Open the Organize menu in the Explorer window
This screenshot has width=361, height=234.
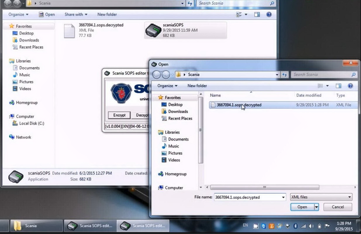point(18,14)
